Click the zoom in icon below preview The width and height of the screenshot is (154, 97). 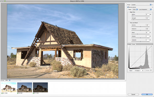[x=3, y=80]
